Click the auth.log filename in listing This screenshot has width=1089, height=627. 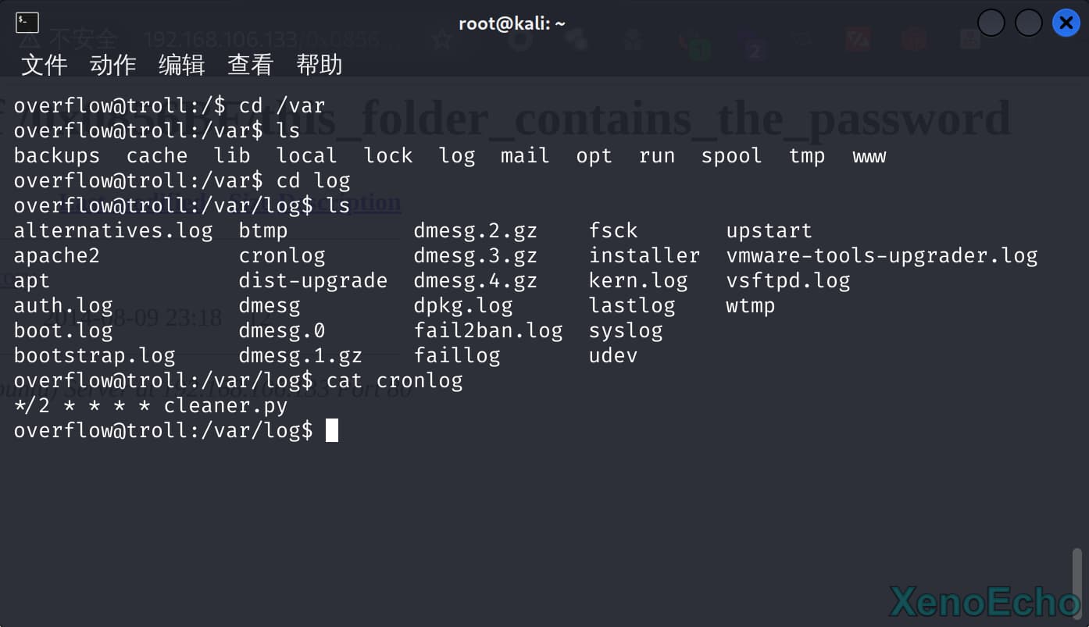click(63, 305)
